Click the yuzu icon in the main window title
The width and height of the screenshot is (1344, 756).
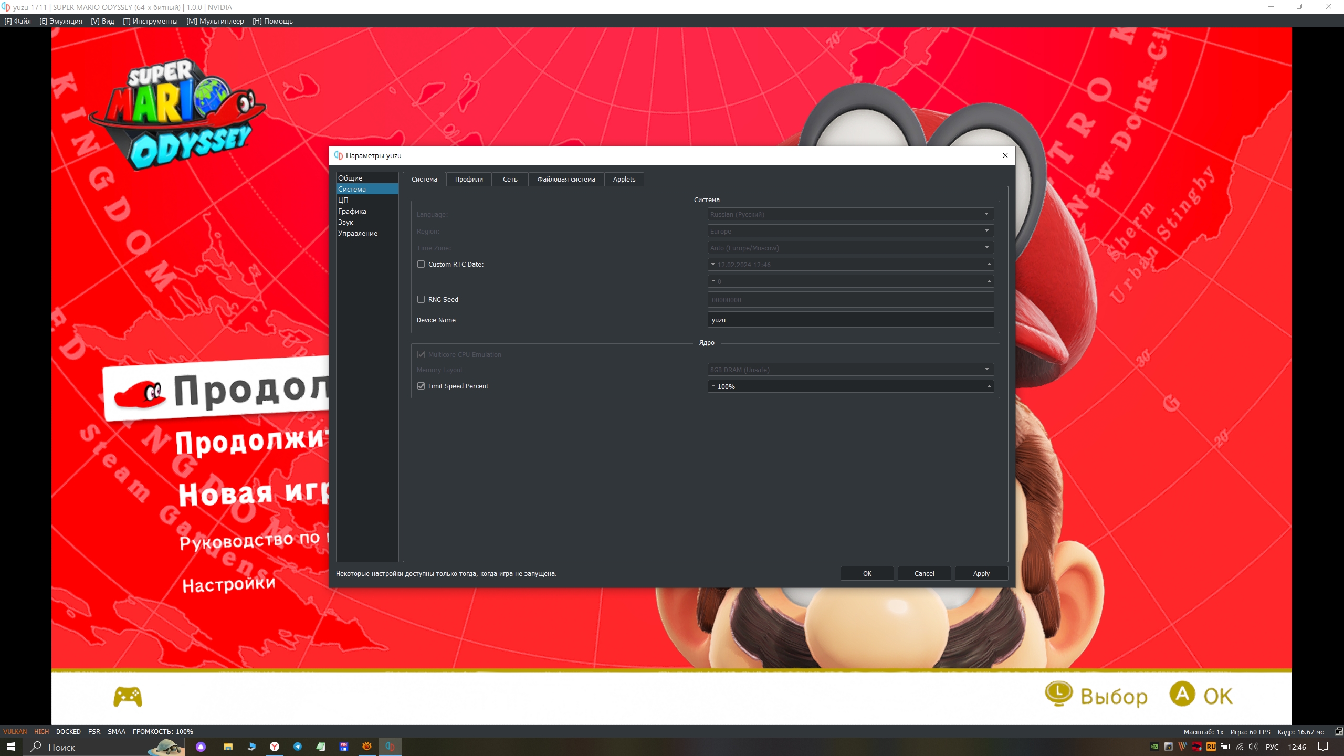coord(6,7)
